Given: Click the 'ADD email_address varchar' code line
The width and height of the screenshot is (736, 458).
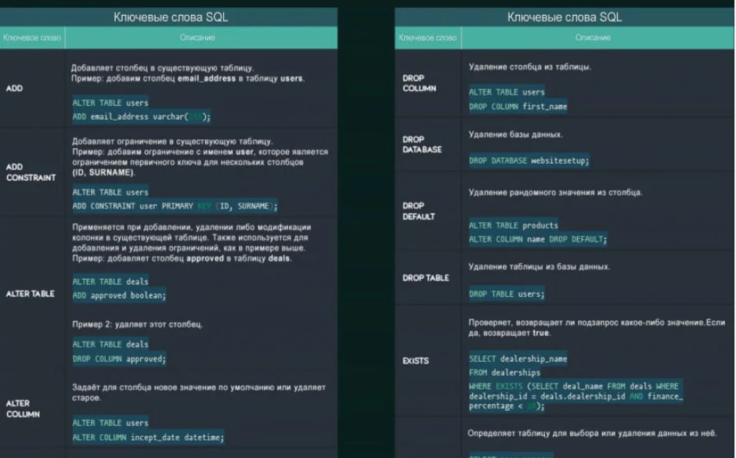Looking at the screenshot, I should point(142,117).
